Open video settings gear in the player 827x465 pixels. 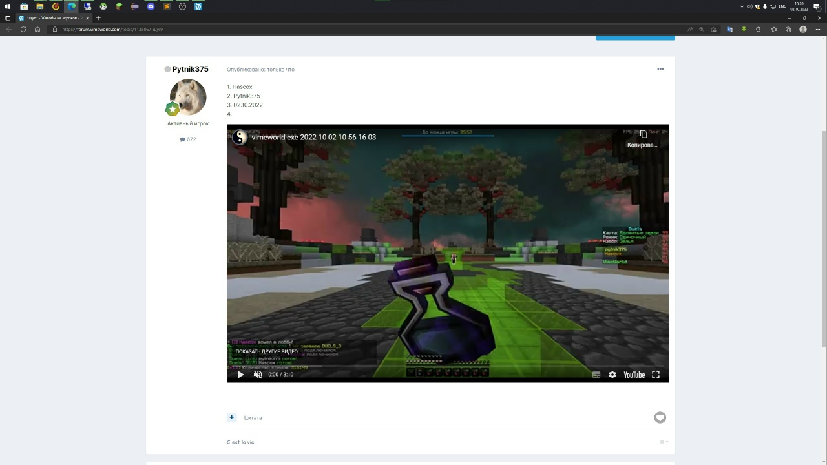(x=612, y=375)
